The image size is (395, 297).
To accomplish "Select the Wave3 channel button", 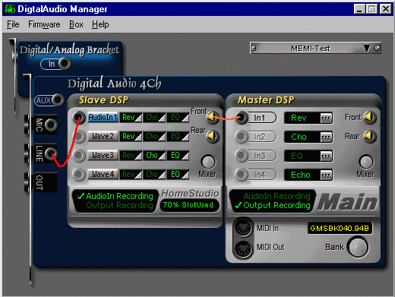I will pos(103,155).
